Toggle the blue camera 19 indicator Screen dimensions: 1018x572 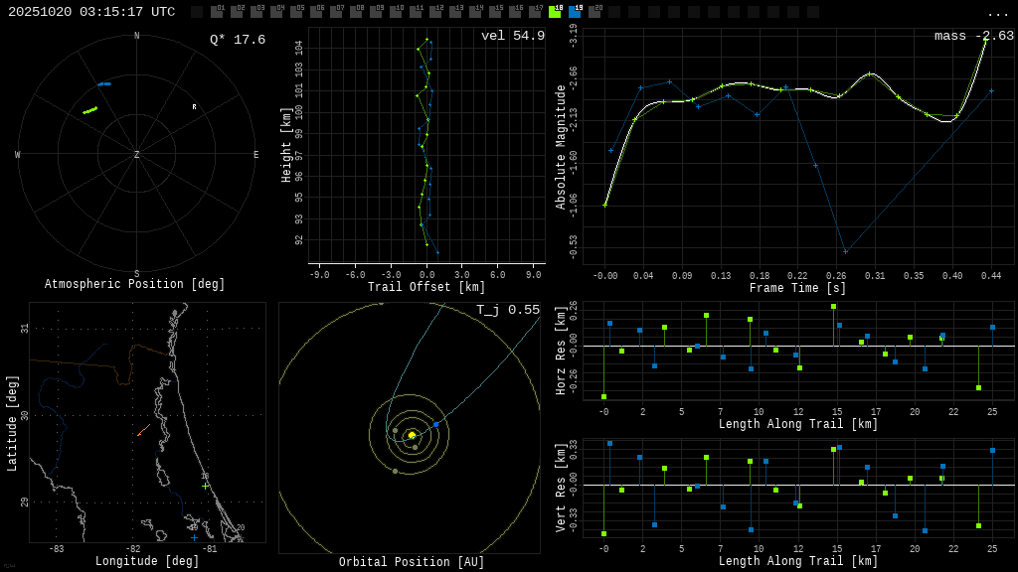(x=575, y=12)
